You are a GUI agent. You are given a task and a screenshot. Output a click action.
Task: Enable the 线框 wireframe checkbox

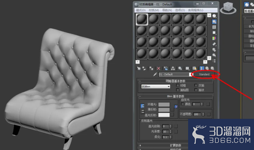click(x=178, y=85)
